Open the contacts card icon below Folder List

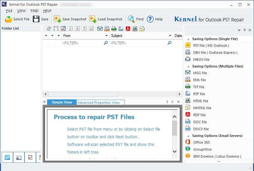pos(19,157)
